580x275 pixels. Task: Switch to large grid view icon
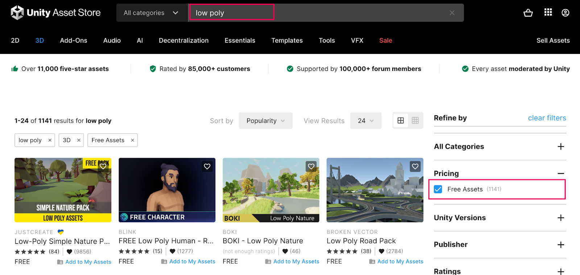pos(401,120)
